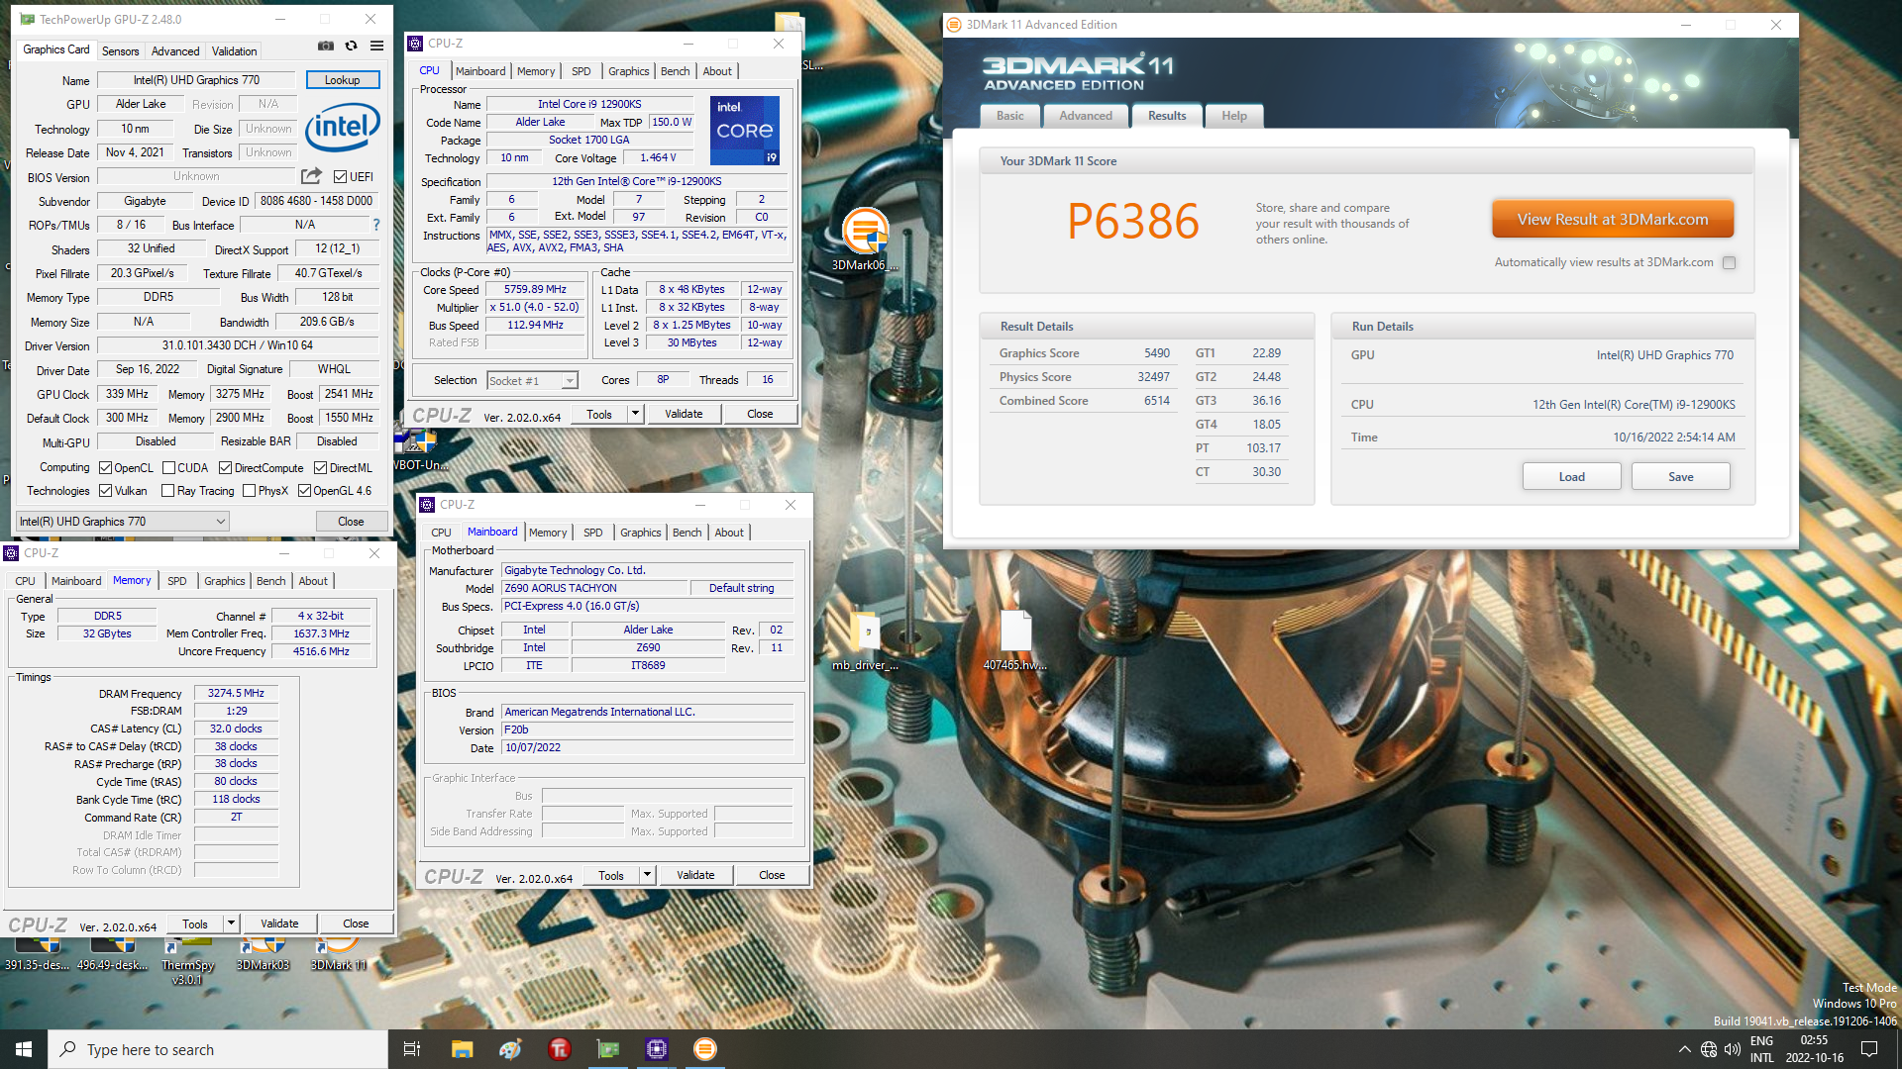The width and height of the screenshot is (1902, 1069).
Task: Open the network globe icon in system tray
Action: [1709, 1049]
